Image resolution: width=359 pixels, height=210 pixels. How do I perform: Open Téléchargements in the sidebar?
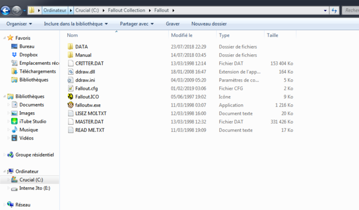click(38, 71)
